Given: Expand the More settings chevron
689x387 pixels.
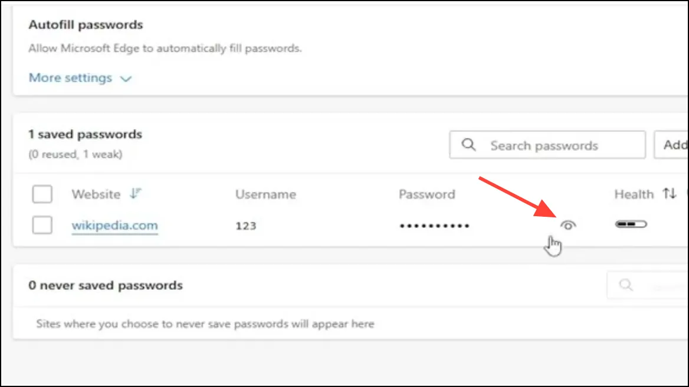Looking at the screenshot, I should [x=126, y=78].
